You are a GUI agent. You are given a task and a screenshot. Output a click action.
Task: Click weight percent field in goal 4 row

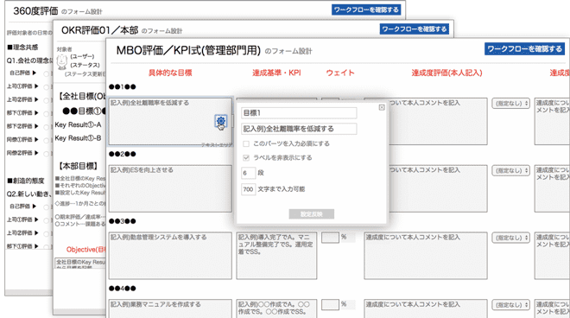(x=330, y=305)
